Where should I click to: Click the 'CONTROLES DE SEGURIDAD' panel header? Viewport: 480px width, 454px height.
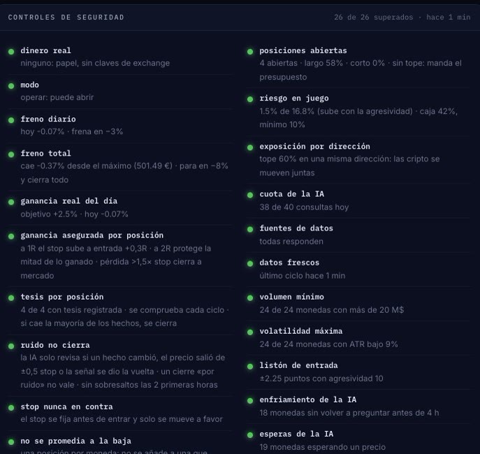pyautogui.click(x=66, y=17)
